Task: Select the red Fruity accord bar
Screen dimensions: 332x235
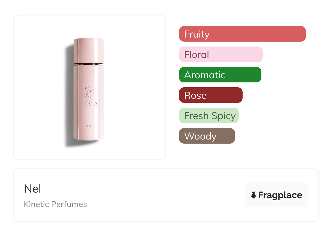Action: (x=242, y=34)
